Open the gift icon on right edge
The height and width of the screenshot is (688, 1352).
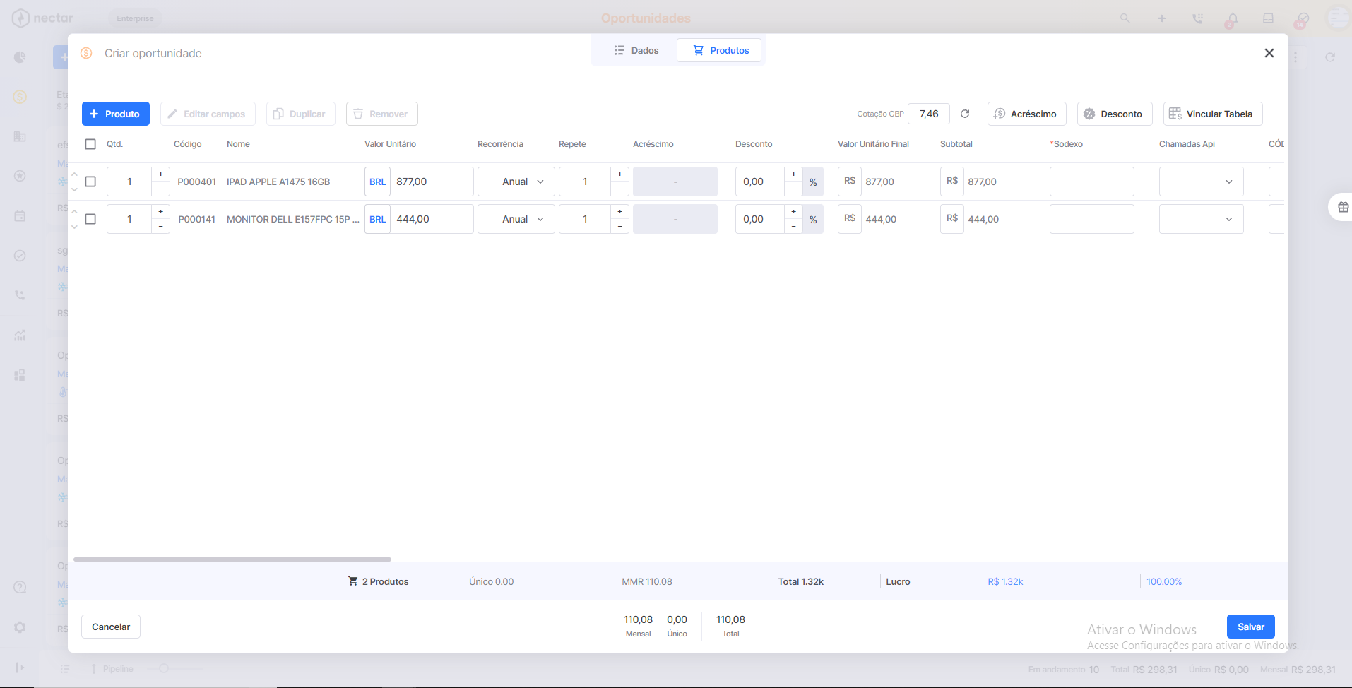1343,207
